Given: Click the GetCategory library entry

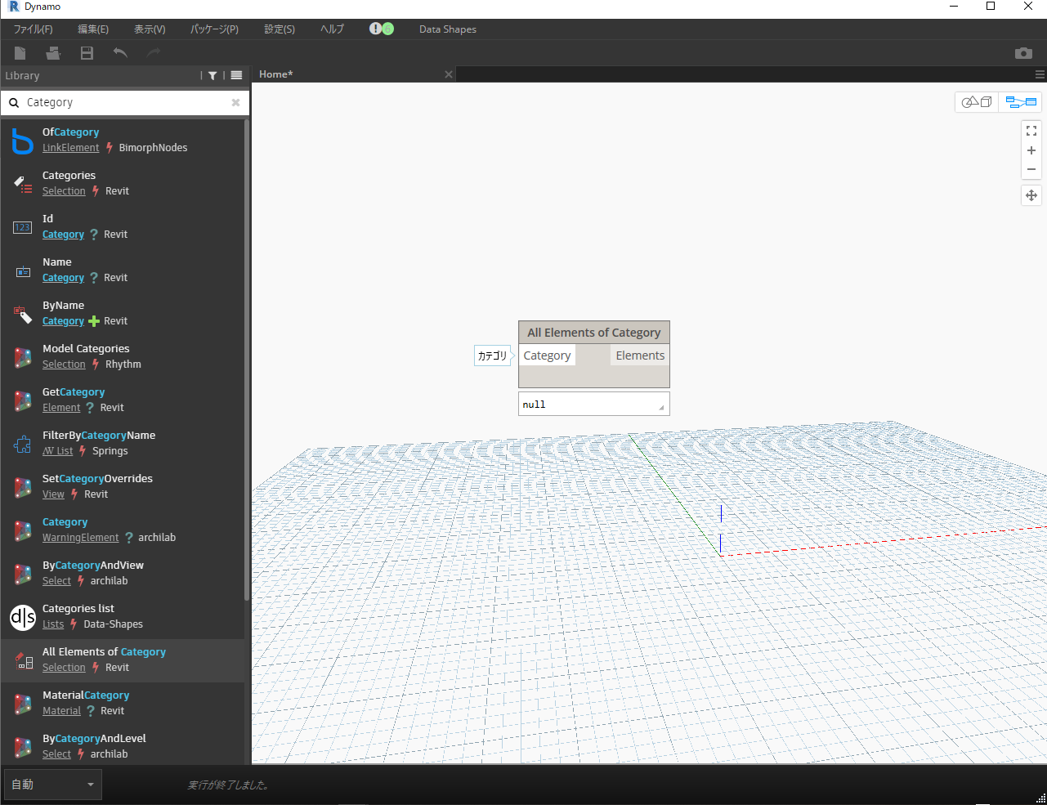Looking at the screenshot, I should tap(123, 400).
